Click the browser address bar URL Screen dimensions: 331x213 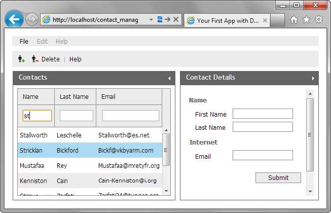click(x=96, y=20)
